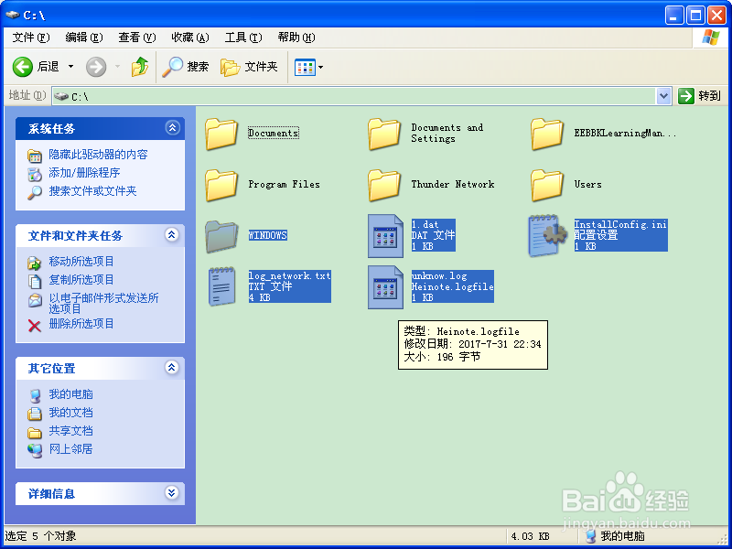
Task: Click the 转到 button
Action: pos(699,95)
